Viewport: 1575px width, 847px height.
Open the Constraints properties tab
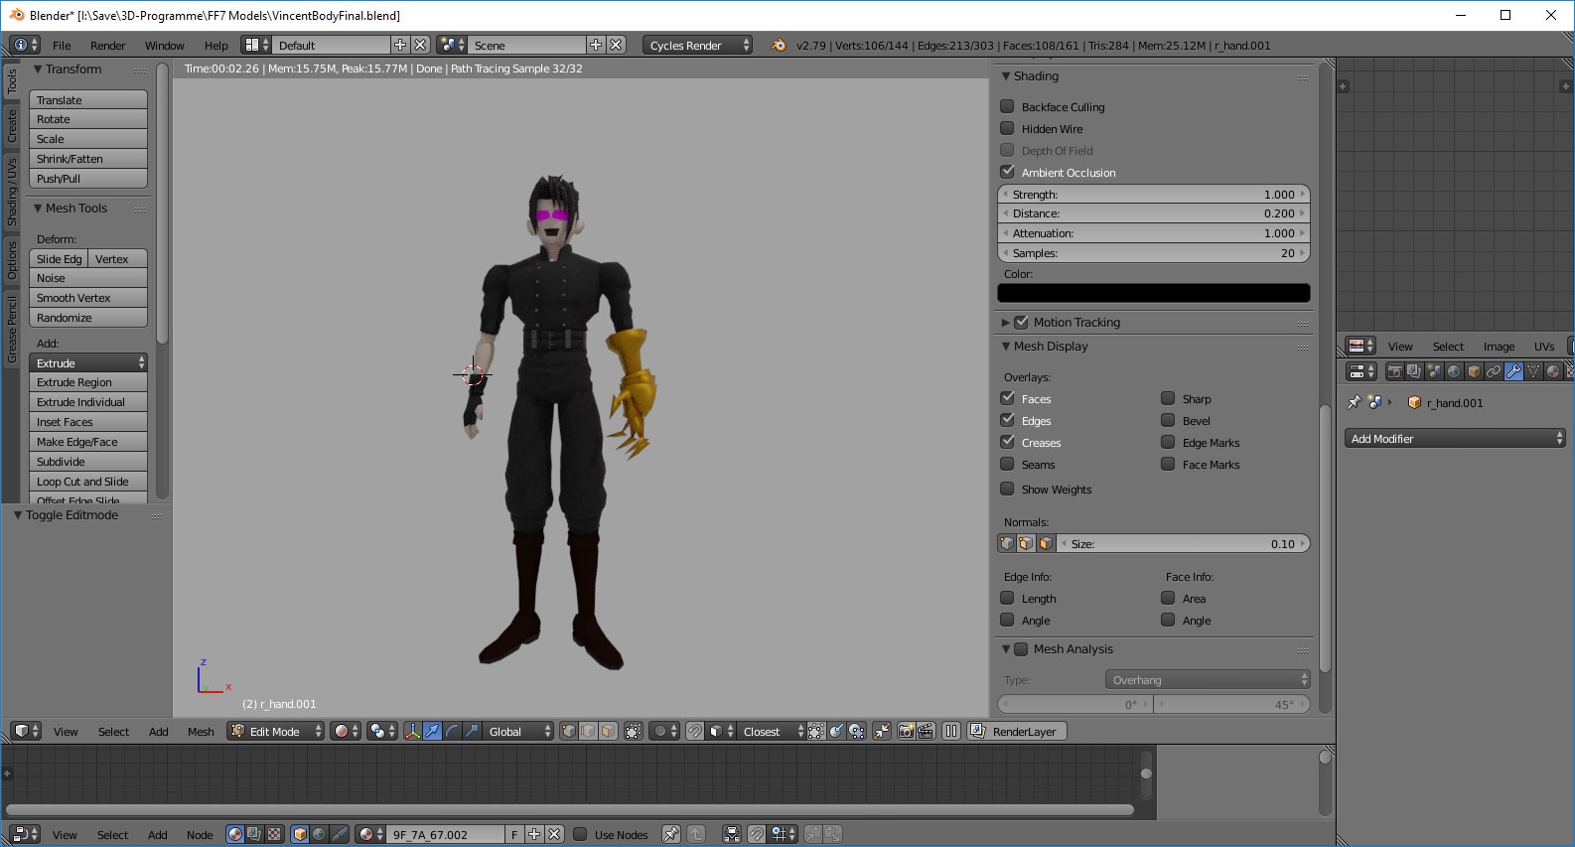pyautogui.click(x=1494, y=371)
